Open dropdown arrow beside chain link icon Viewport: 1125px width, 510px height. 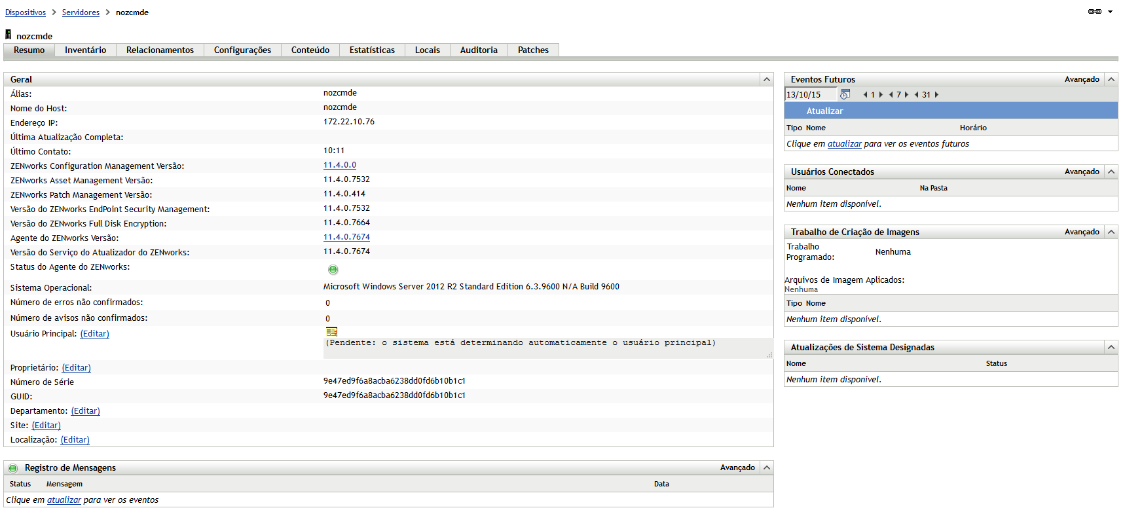tap(1110, 12)
